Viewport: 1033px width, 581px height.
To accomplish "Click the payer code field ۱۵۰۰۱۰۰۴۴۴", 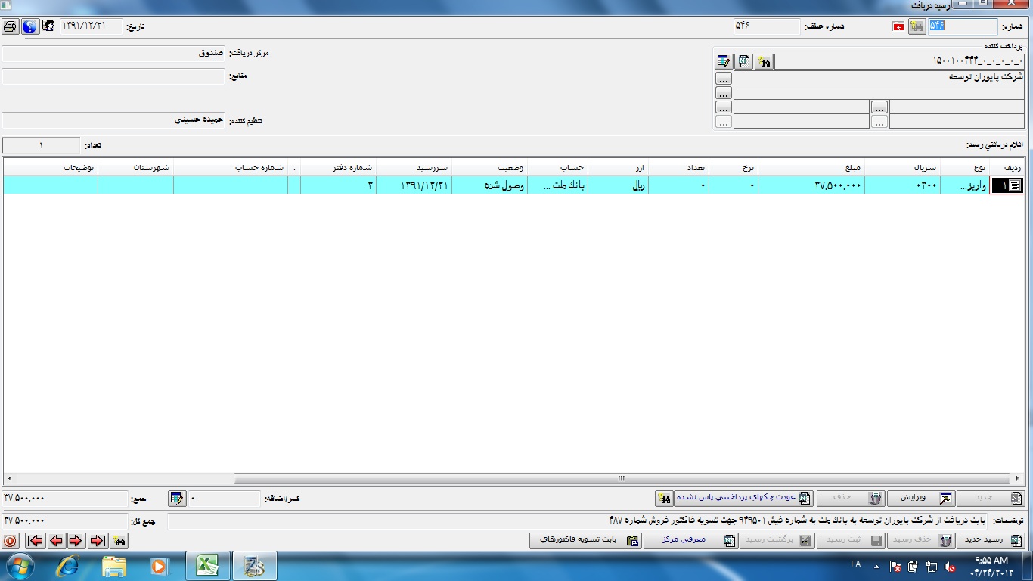I will [x=899, y=62].
